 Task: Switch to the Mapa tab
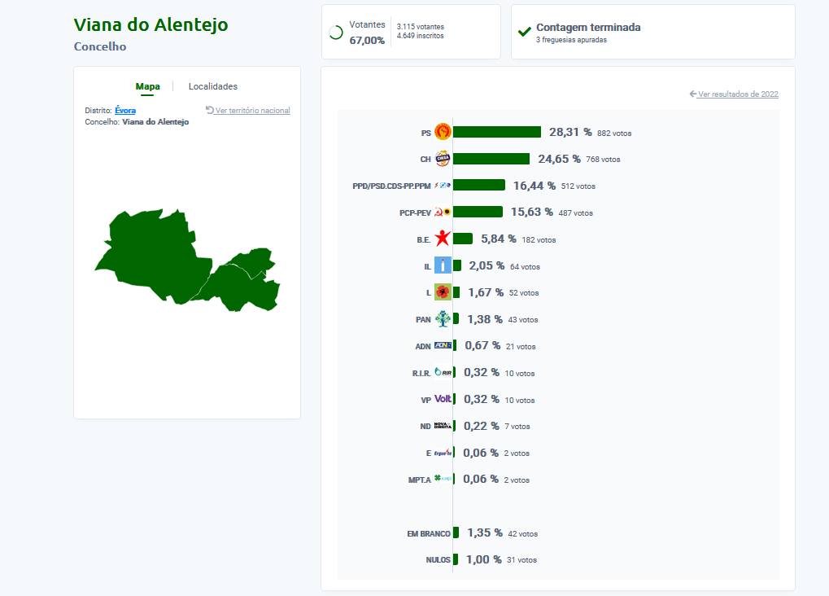pos(147,86)
